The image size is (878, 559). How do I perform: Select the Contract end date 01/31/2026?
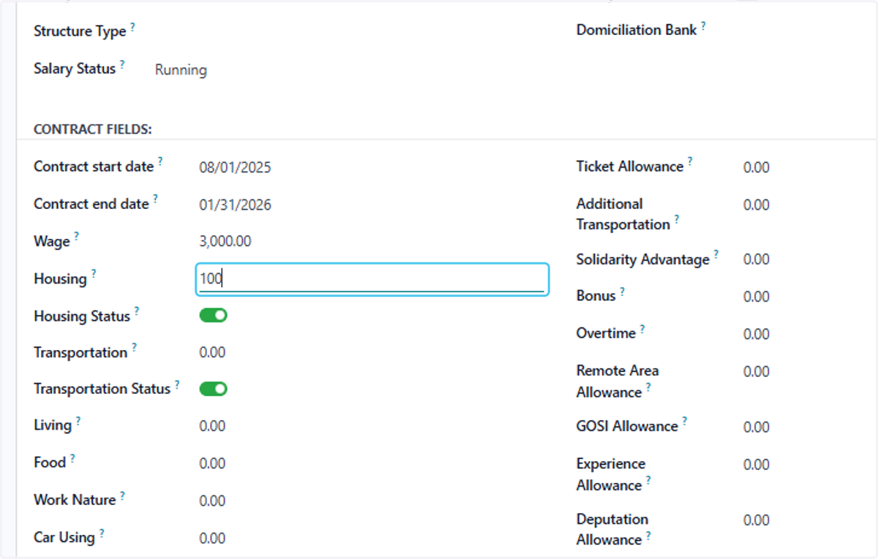click(x=235, y=205)
